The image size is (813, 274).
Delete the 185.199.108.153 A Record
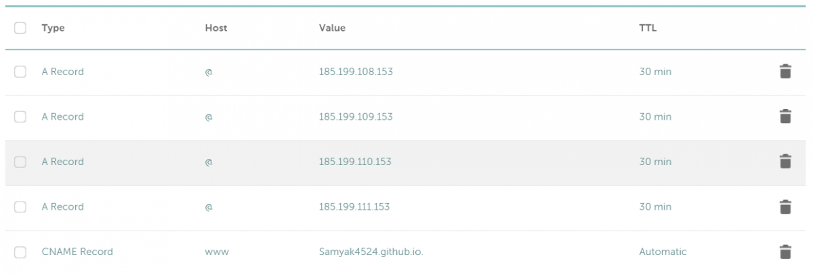tap(785, 71)
